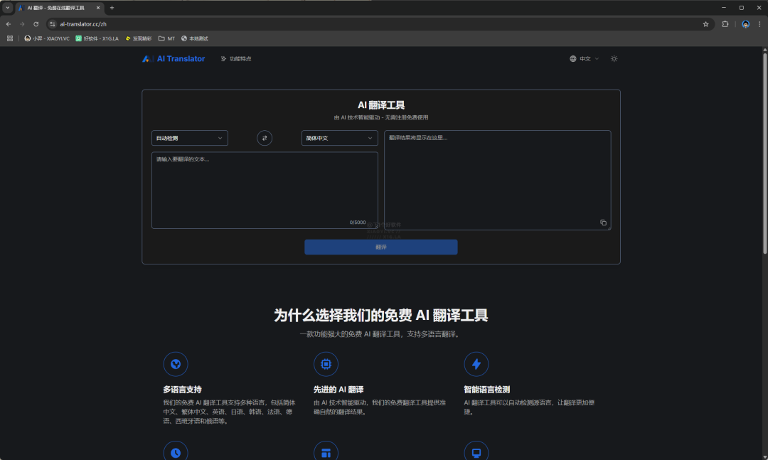Screen dimensions: 768x460
Task: Select the AI 翻译 browser tab
Action: pyautogui.click(x=59, y=8)
